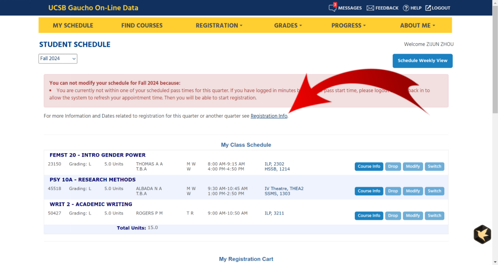This screenshot has width=498, height=265.
Task: Click the Feedback envelope icon
Action: (x=370, y=8)
